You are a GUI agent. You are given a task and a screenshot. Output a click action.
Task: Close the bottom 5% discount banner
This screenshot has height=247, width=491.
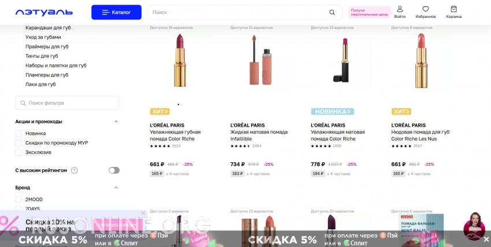pyautogui.click(x=486, y=240)
